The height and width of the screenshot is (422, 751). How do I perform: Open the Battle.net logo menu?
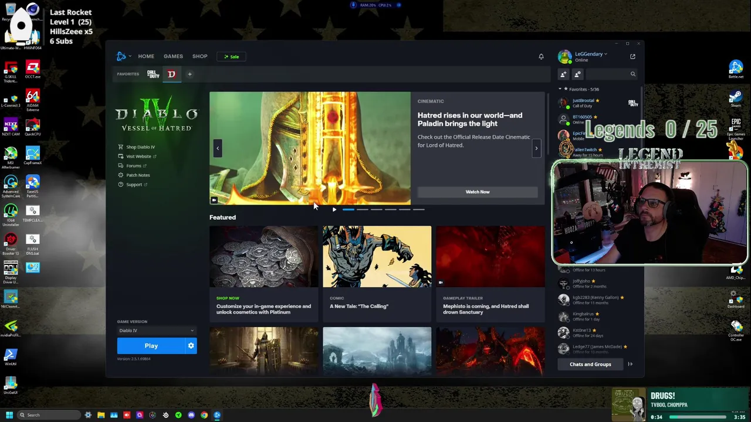123,56
